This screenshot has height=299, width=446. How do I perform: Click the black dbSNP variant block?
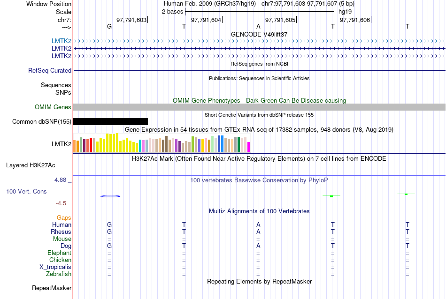tap(110, 121)
